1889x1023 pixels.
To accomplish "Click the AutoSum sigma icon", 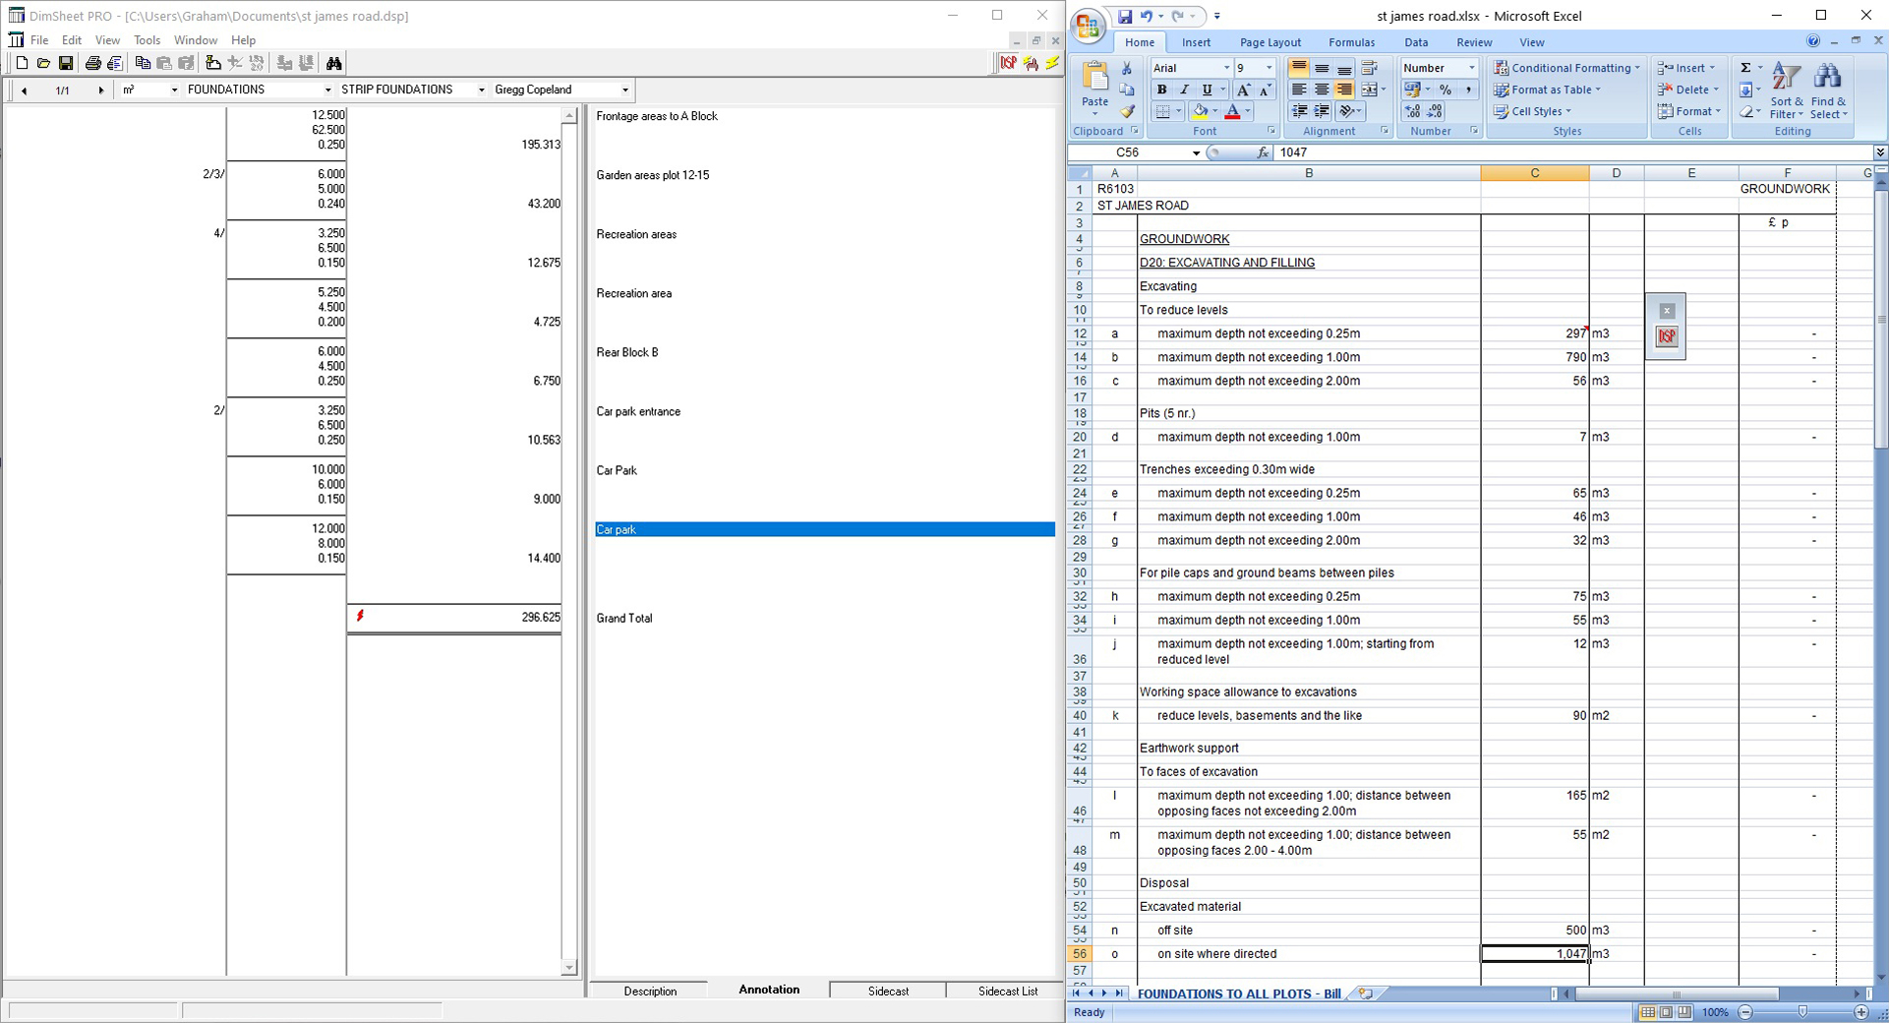I will [x=1745, y=68].
